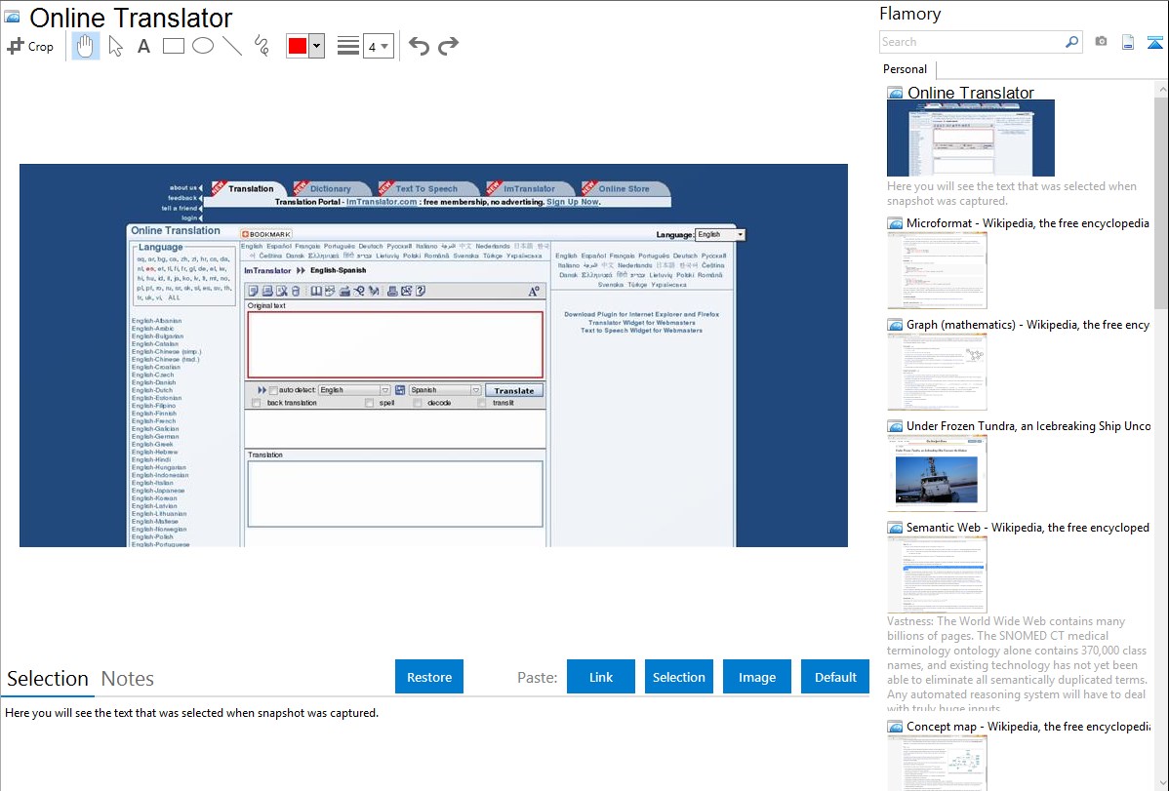
Task: Toggle the auto detect checkbox
Action: click(x=273, y=390)
